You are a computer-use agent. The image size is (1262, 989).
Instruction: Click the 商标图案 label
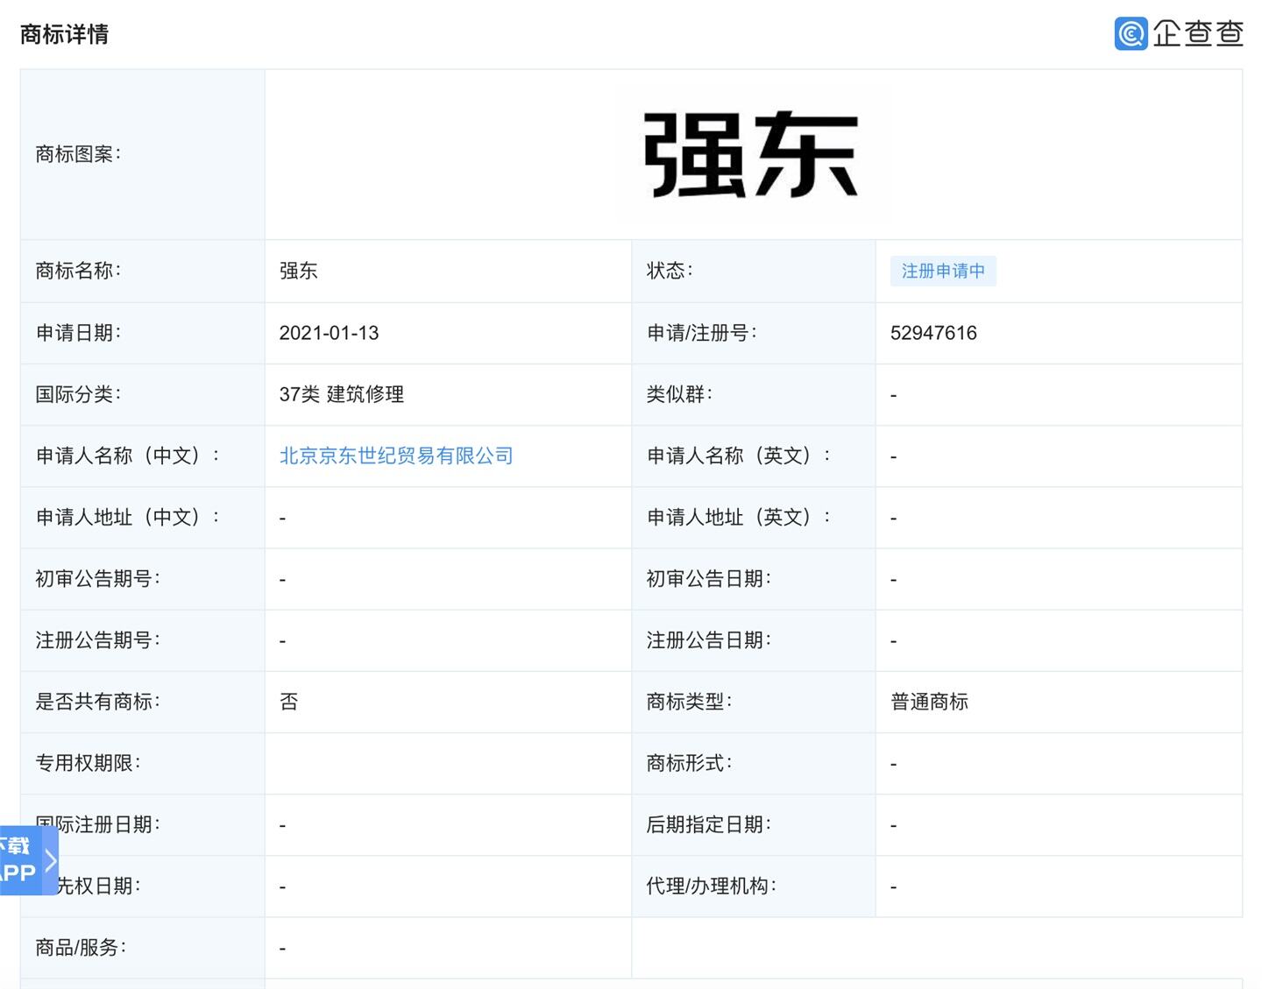coord(78,154)
